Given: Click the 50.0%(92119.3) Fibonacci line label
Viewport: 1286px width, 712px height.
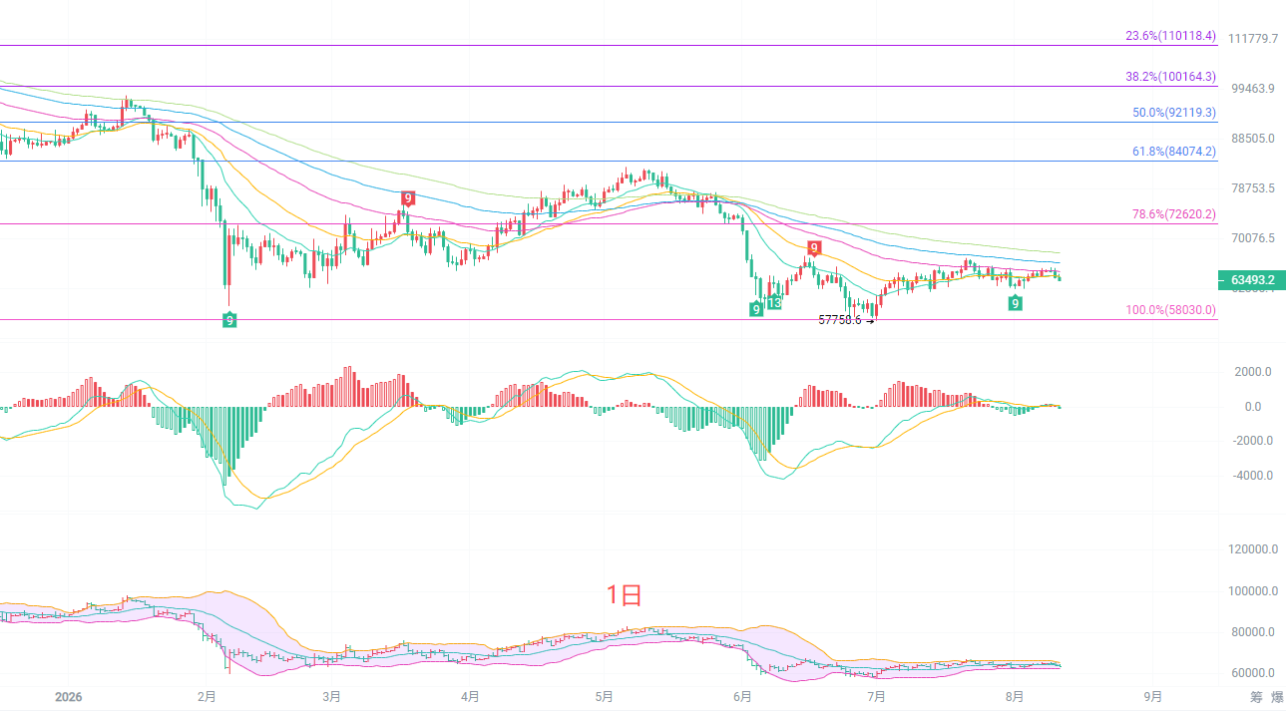Looking at the screenshot, I should (1174, 113).
